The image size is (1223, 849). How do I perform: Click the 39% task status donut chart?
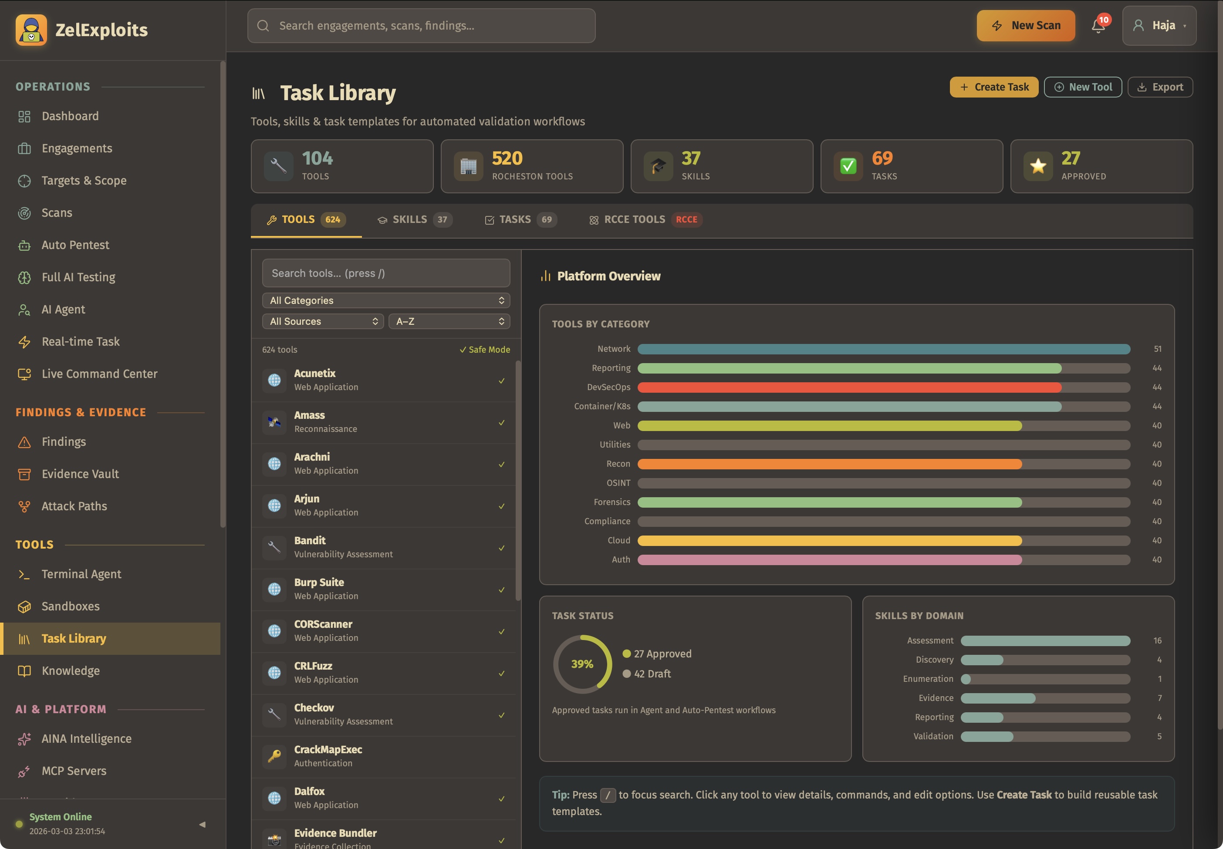point(582,664)
